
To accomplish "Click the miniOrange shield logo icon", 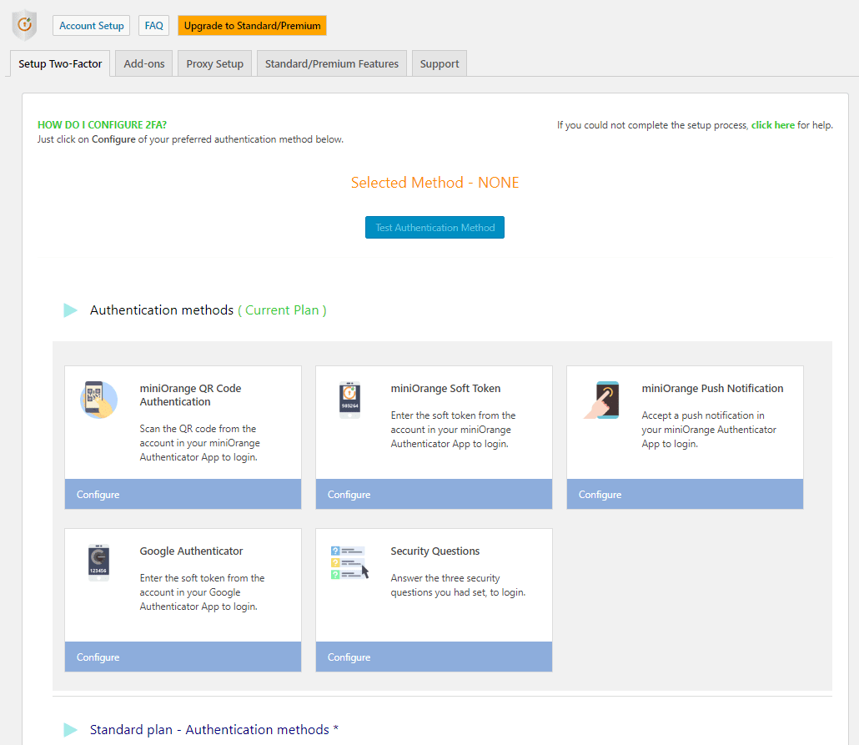I will tap(25, 25).
